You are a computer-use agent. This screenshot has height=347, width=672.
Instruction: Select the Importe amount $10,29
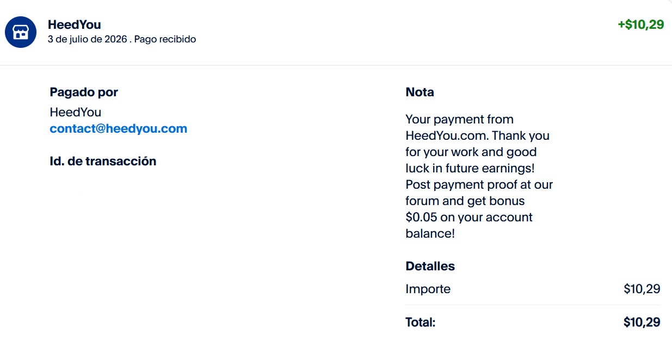point(642,289)
